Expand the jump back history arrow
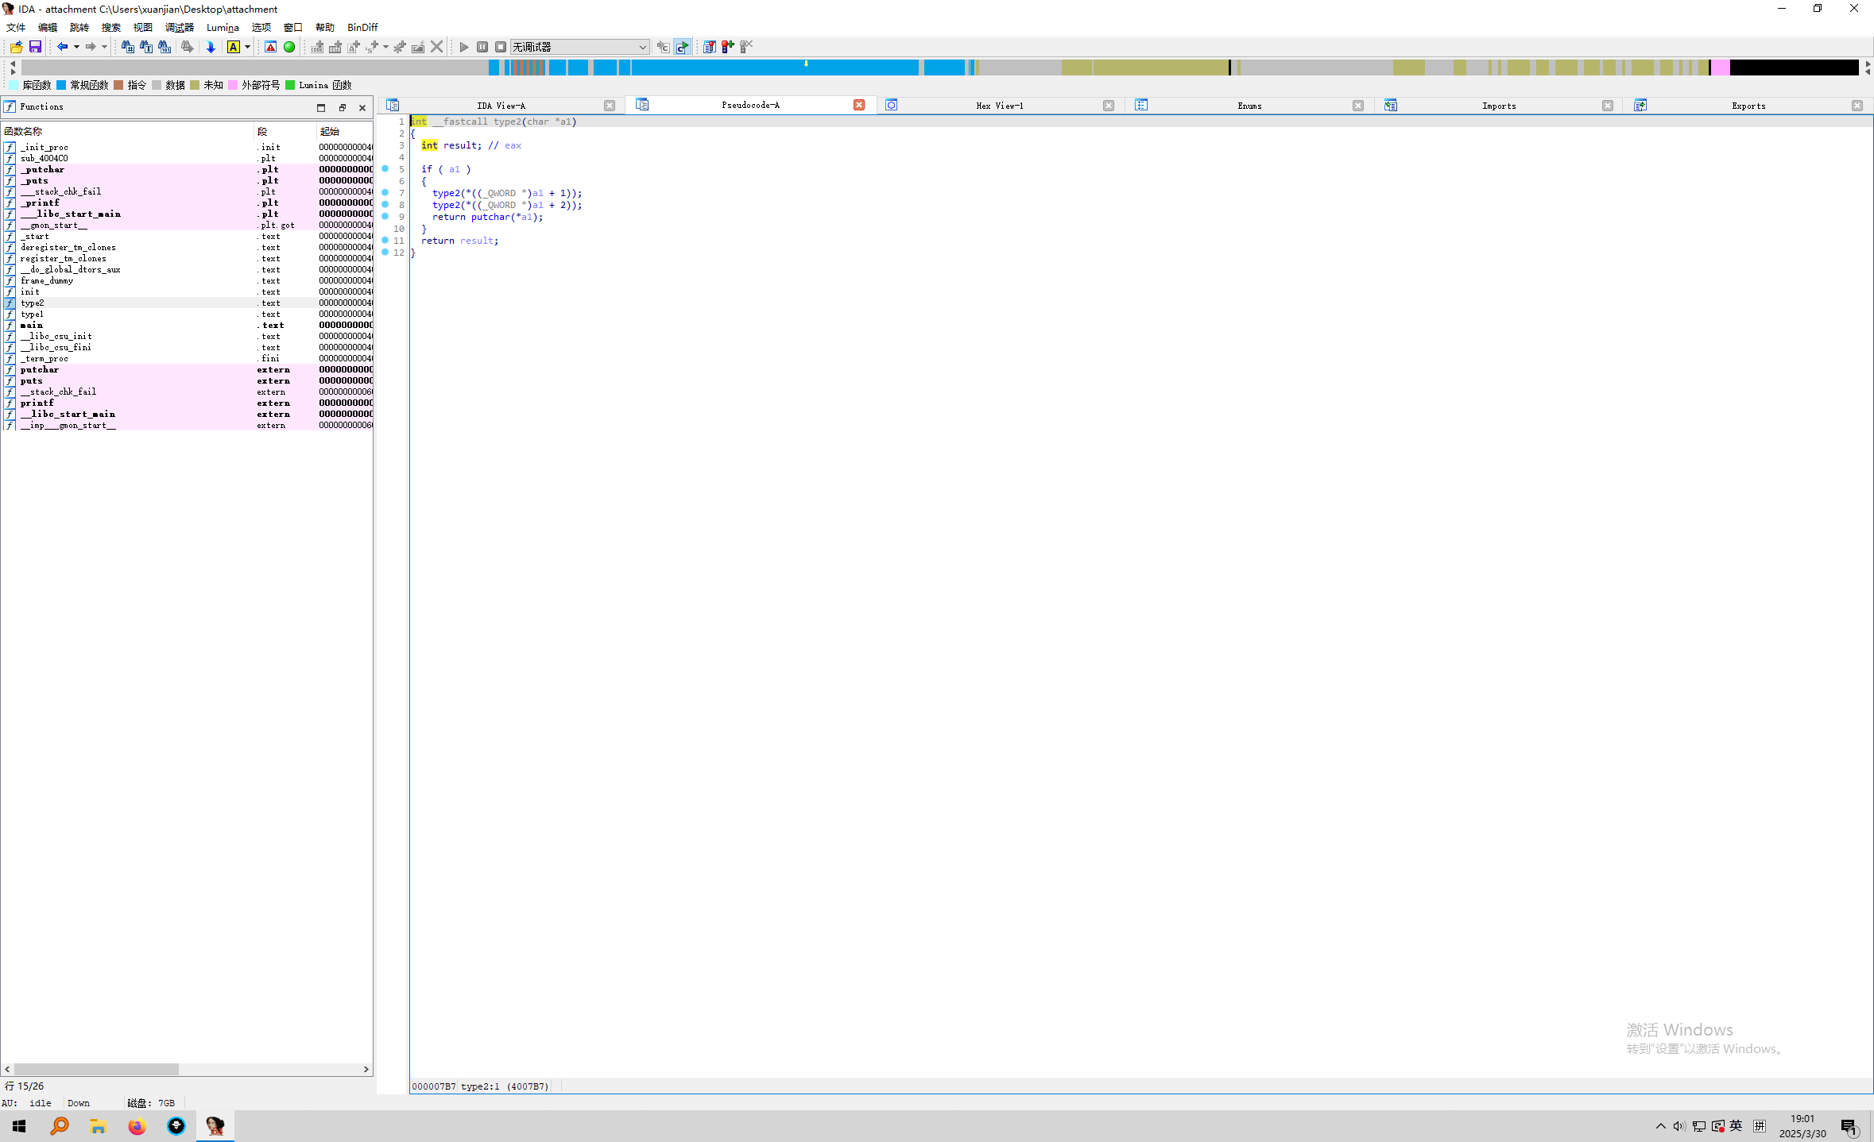This screenshot has width=1874, height=1142. click(x=76, y=47)
